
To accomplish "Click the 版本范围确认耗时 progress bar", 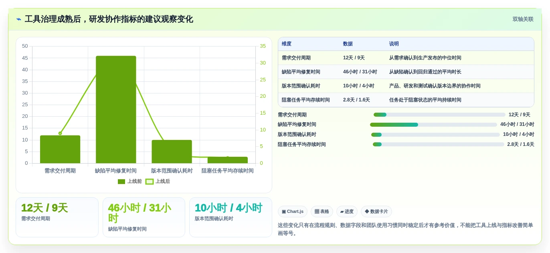I will point(435,135).
